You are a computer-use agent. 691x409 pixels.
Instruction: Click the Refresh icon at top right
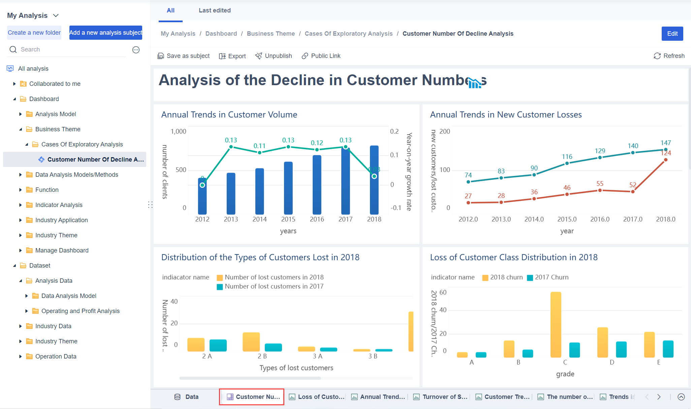657,56
